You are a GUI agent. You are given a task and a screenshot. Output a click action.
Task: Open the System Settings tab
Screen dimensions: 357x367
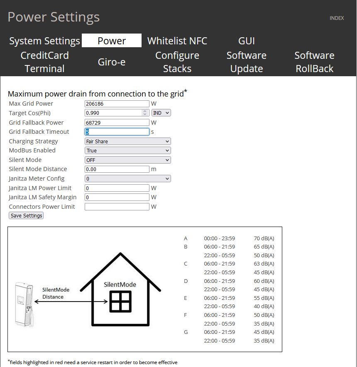click(x=44, y=41)
